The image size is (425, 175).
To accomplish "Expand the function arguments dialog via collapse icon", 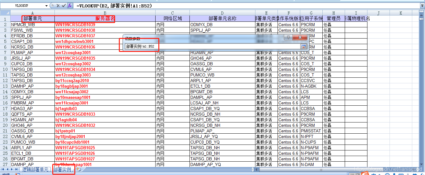I will (303, 46).
